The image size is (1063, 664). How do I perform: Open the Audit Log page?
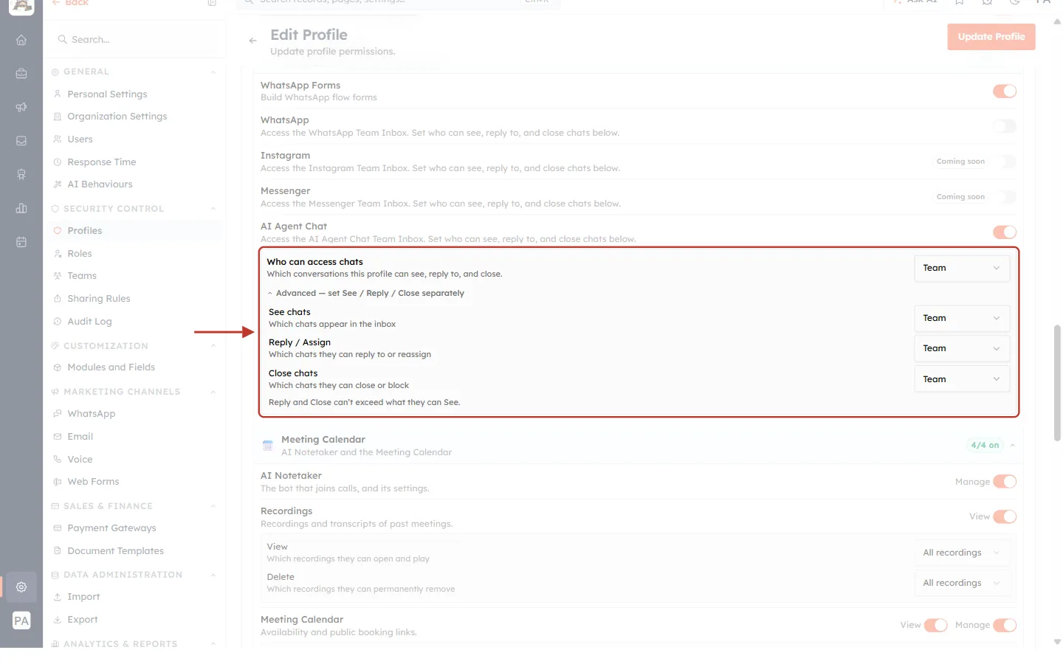pyautogui.click(x=89, y=322)
